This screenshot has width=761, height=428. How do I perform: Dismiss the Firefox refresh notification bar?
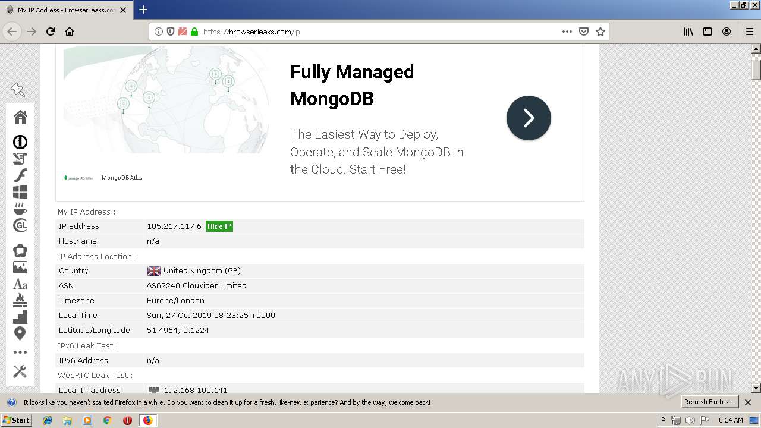(x=748, y=402)
